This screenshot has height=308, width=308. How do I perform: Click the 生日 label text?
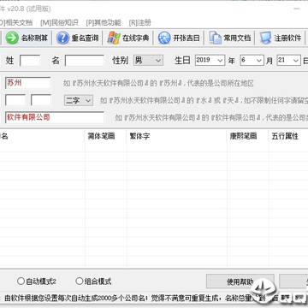(182, 61)
